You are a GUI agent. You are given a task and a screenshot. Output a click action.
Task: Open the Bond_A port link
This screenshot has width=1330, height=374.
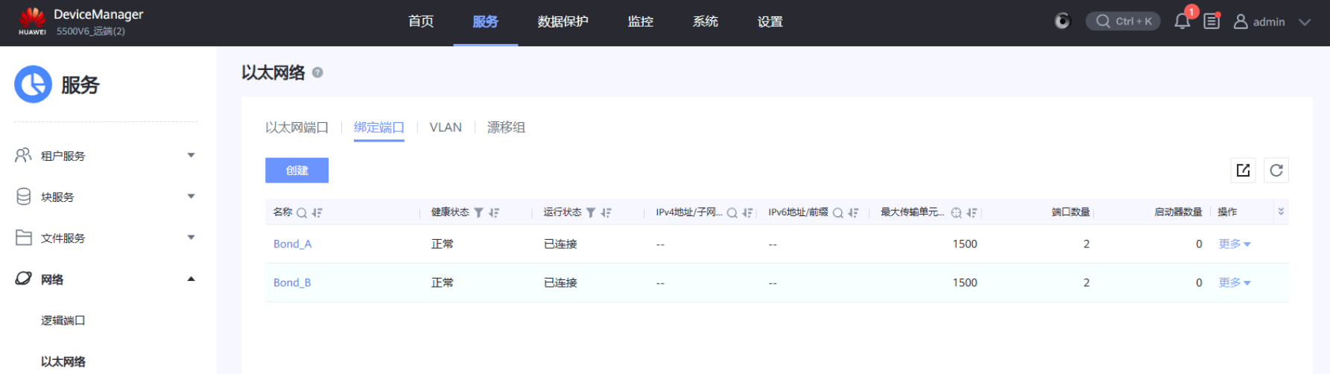tap(292, 244)
